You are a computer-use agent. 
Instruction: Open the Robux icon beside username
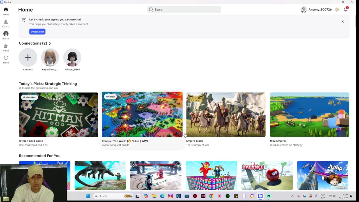pos(337,10)
